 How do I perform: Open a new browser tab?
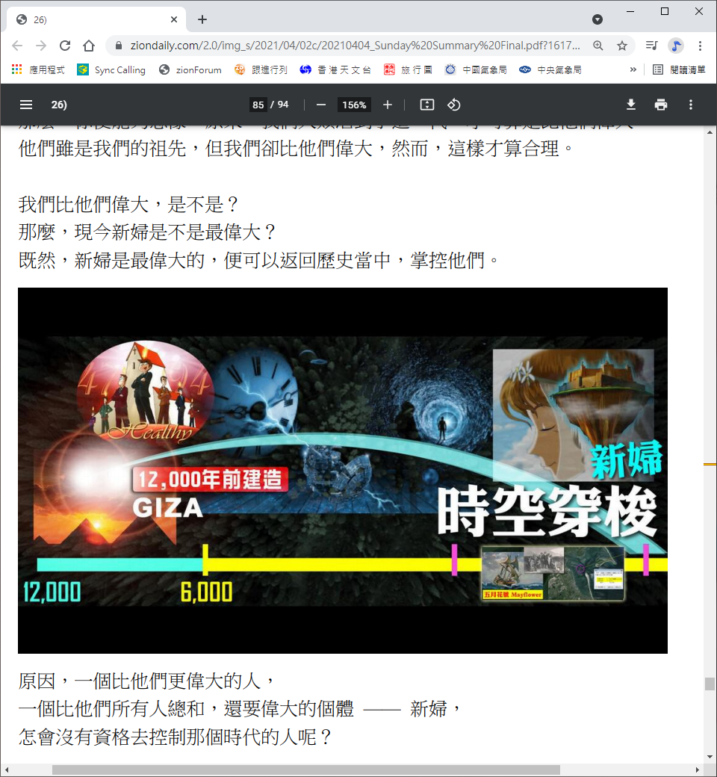point(202,19)
